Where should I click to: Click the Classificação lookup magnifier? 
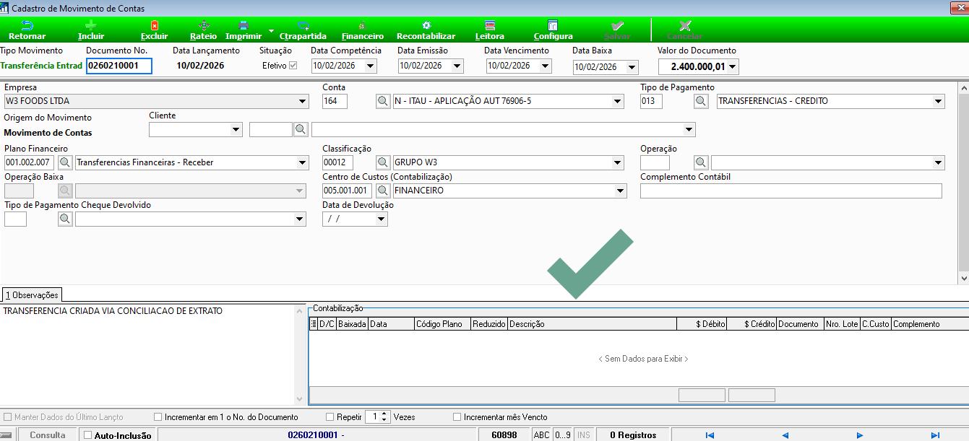pos(383,162)
